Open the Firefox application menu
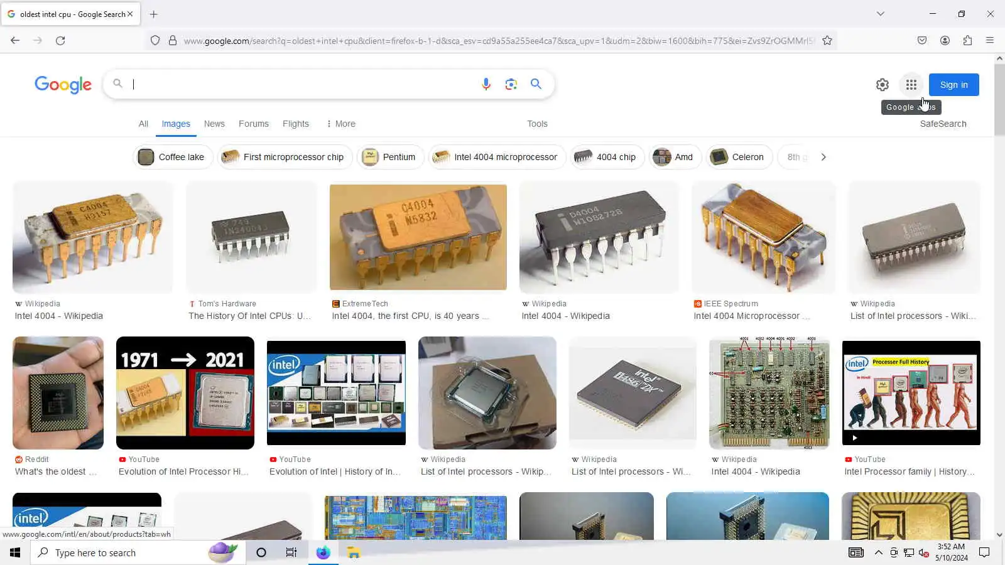 (990, 40)
